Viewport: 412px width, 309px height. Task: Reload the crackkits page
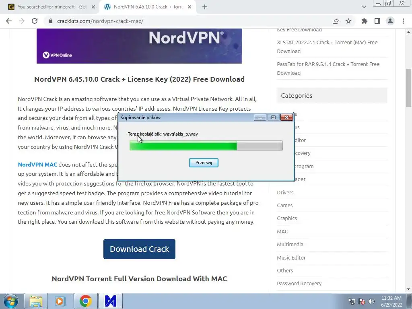(x=35, y=21)
